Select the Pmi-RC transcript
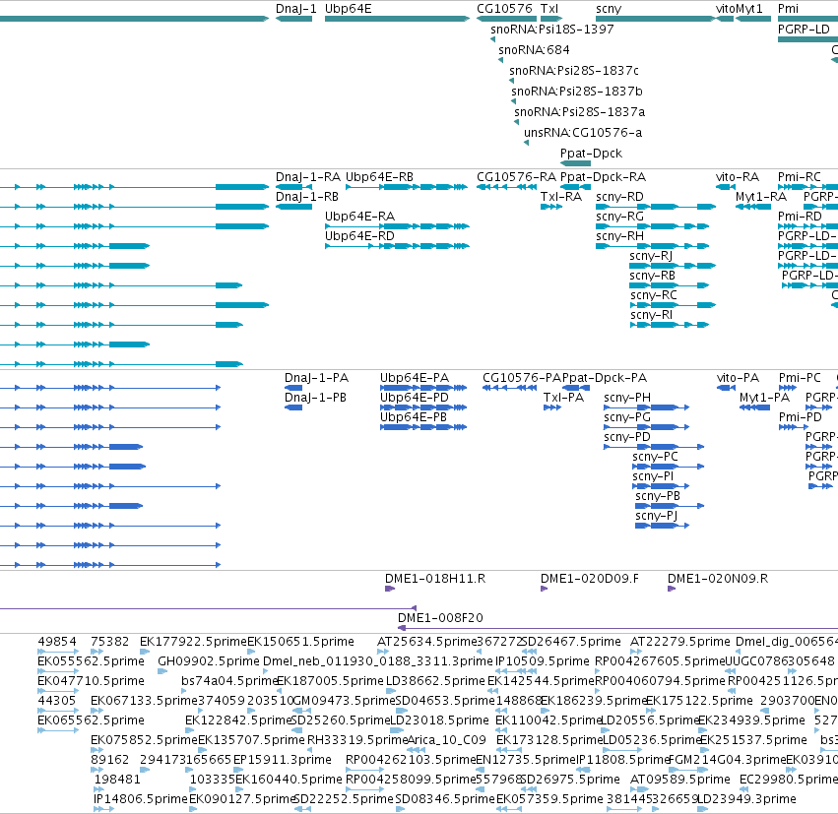Viewport: 838px width, 814px height. tap(808, 187)
